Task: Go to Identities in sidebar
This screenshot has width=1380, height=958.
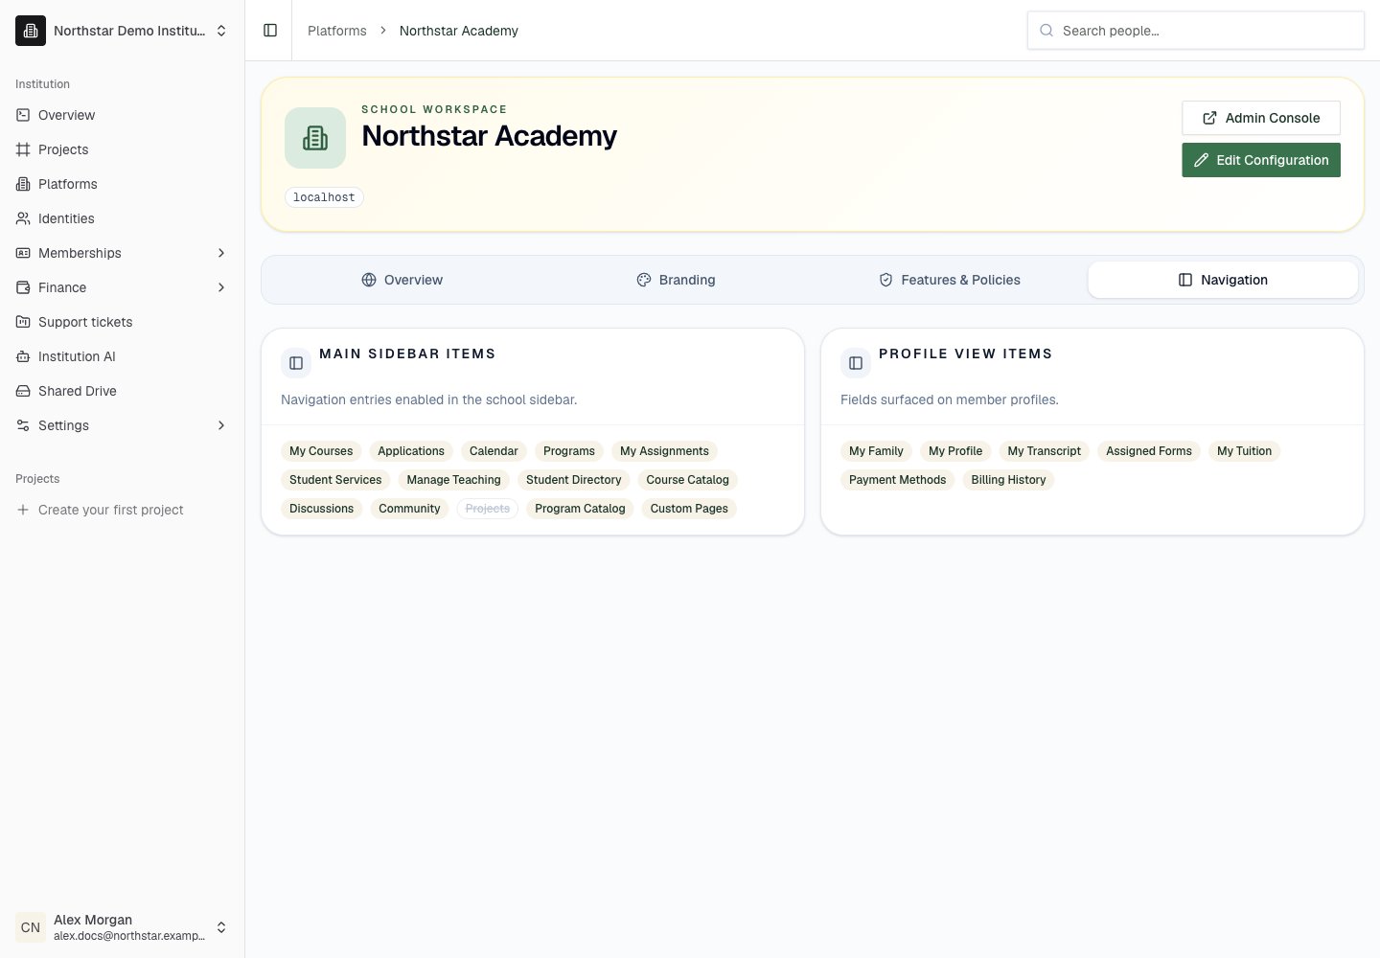Action: pos(123,218)
